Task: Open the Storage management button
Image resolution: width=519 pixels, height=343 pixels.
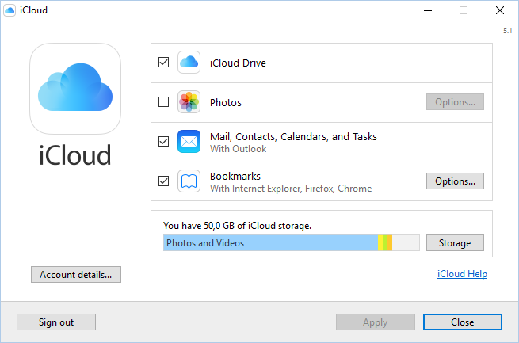Action: (455, 243)
